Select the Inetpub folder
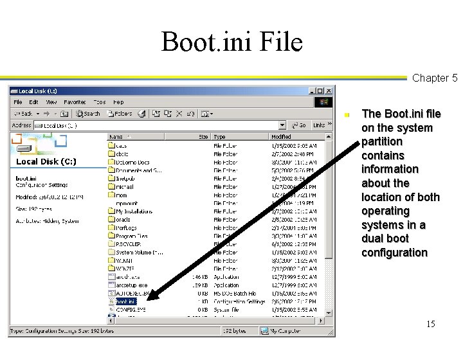 click(x=122, y=179)
